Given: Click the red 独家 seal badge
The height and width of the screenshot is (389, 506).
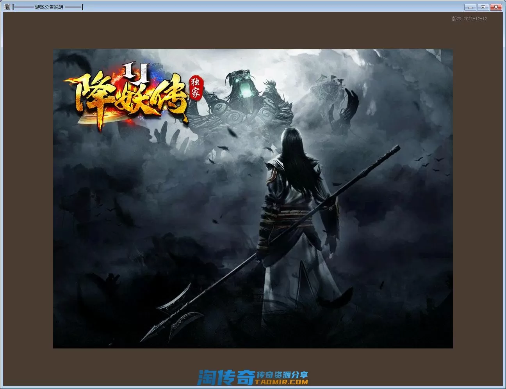Looking at the screenshot, I should [196, 87].
